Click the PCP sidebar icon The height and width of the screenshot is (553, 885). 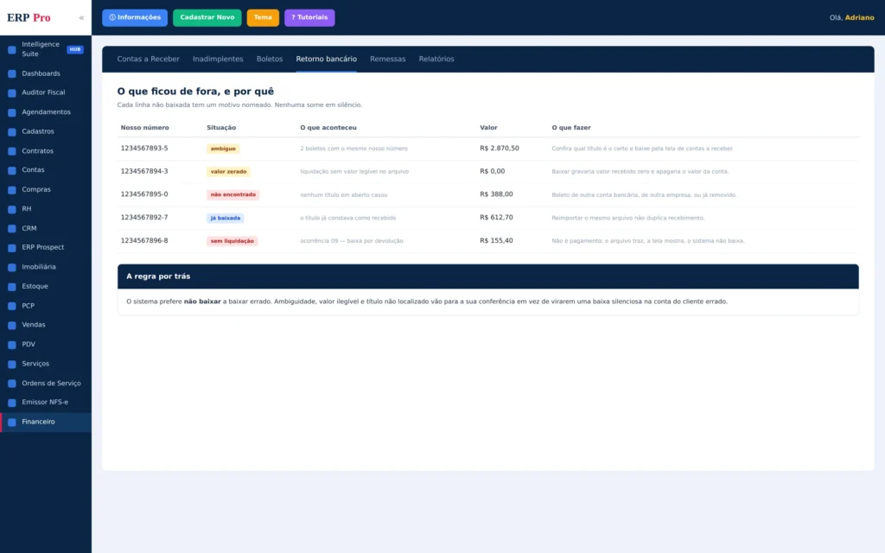12,306
